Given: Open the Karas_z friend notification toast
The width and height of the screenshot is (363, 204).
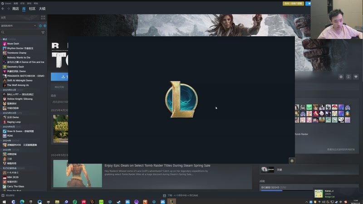Looking at the screenshot, I should 337,194.
